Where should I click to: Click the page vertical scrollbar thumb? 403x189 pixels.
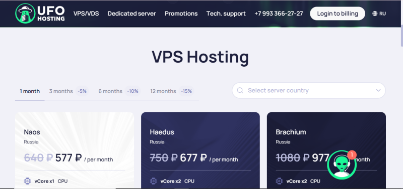(x=401, y=36)
